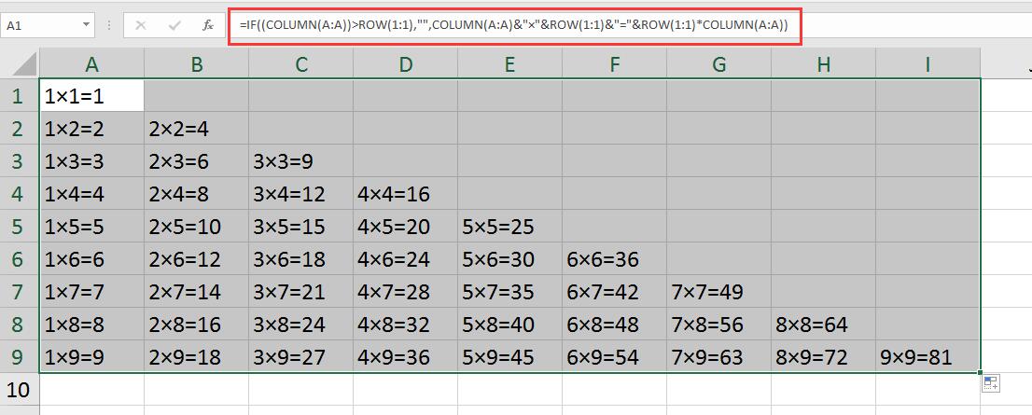
Task: Open the Auto Fill Options button
Action: (991, 382)
